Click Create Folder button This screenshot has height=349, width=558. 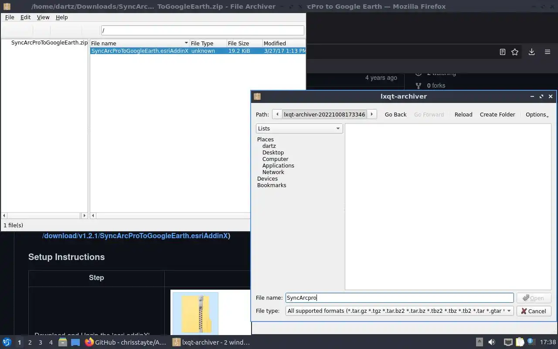tap(497, 114)
